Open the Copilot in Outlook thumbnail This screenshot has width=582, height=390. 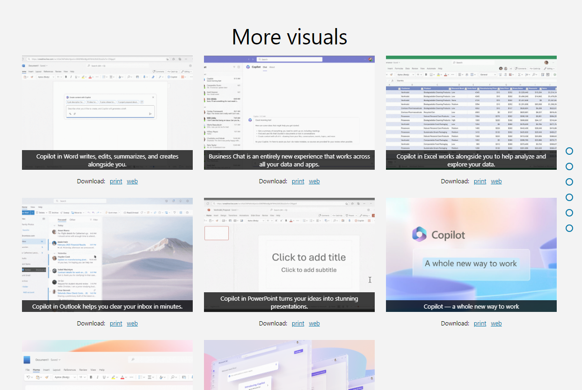coord(107,255)
